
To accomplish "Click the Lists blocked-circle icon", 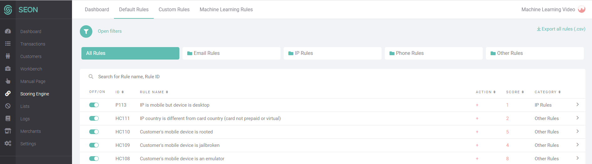I will pyautogui.click(x=8, y=106).
